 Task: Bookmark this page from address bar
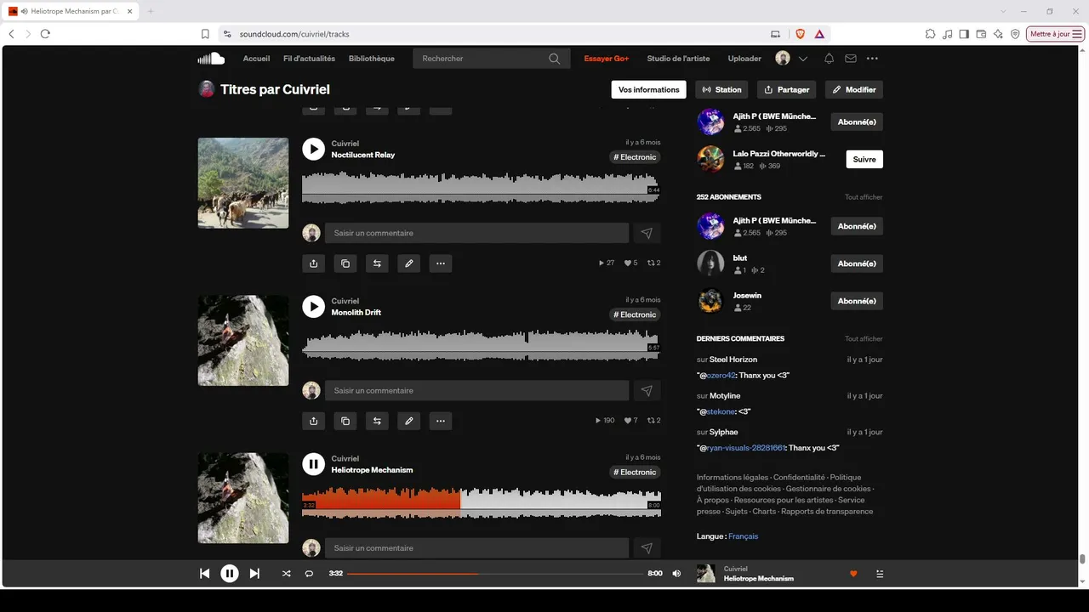[x=205, y=34]
